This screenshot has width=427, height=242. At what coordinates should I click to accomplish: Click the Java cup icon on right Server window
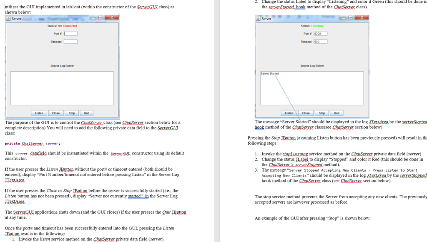click(x=258, y=18)
